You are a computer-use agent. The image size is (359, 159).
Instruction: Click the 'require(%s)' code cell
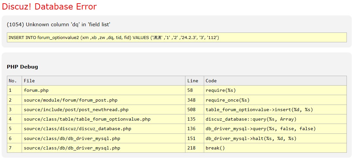275,90
